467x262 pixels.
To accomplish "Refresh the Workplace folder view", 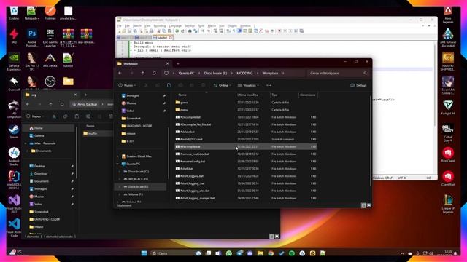I will click(154, 73).
